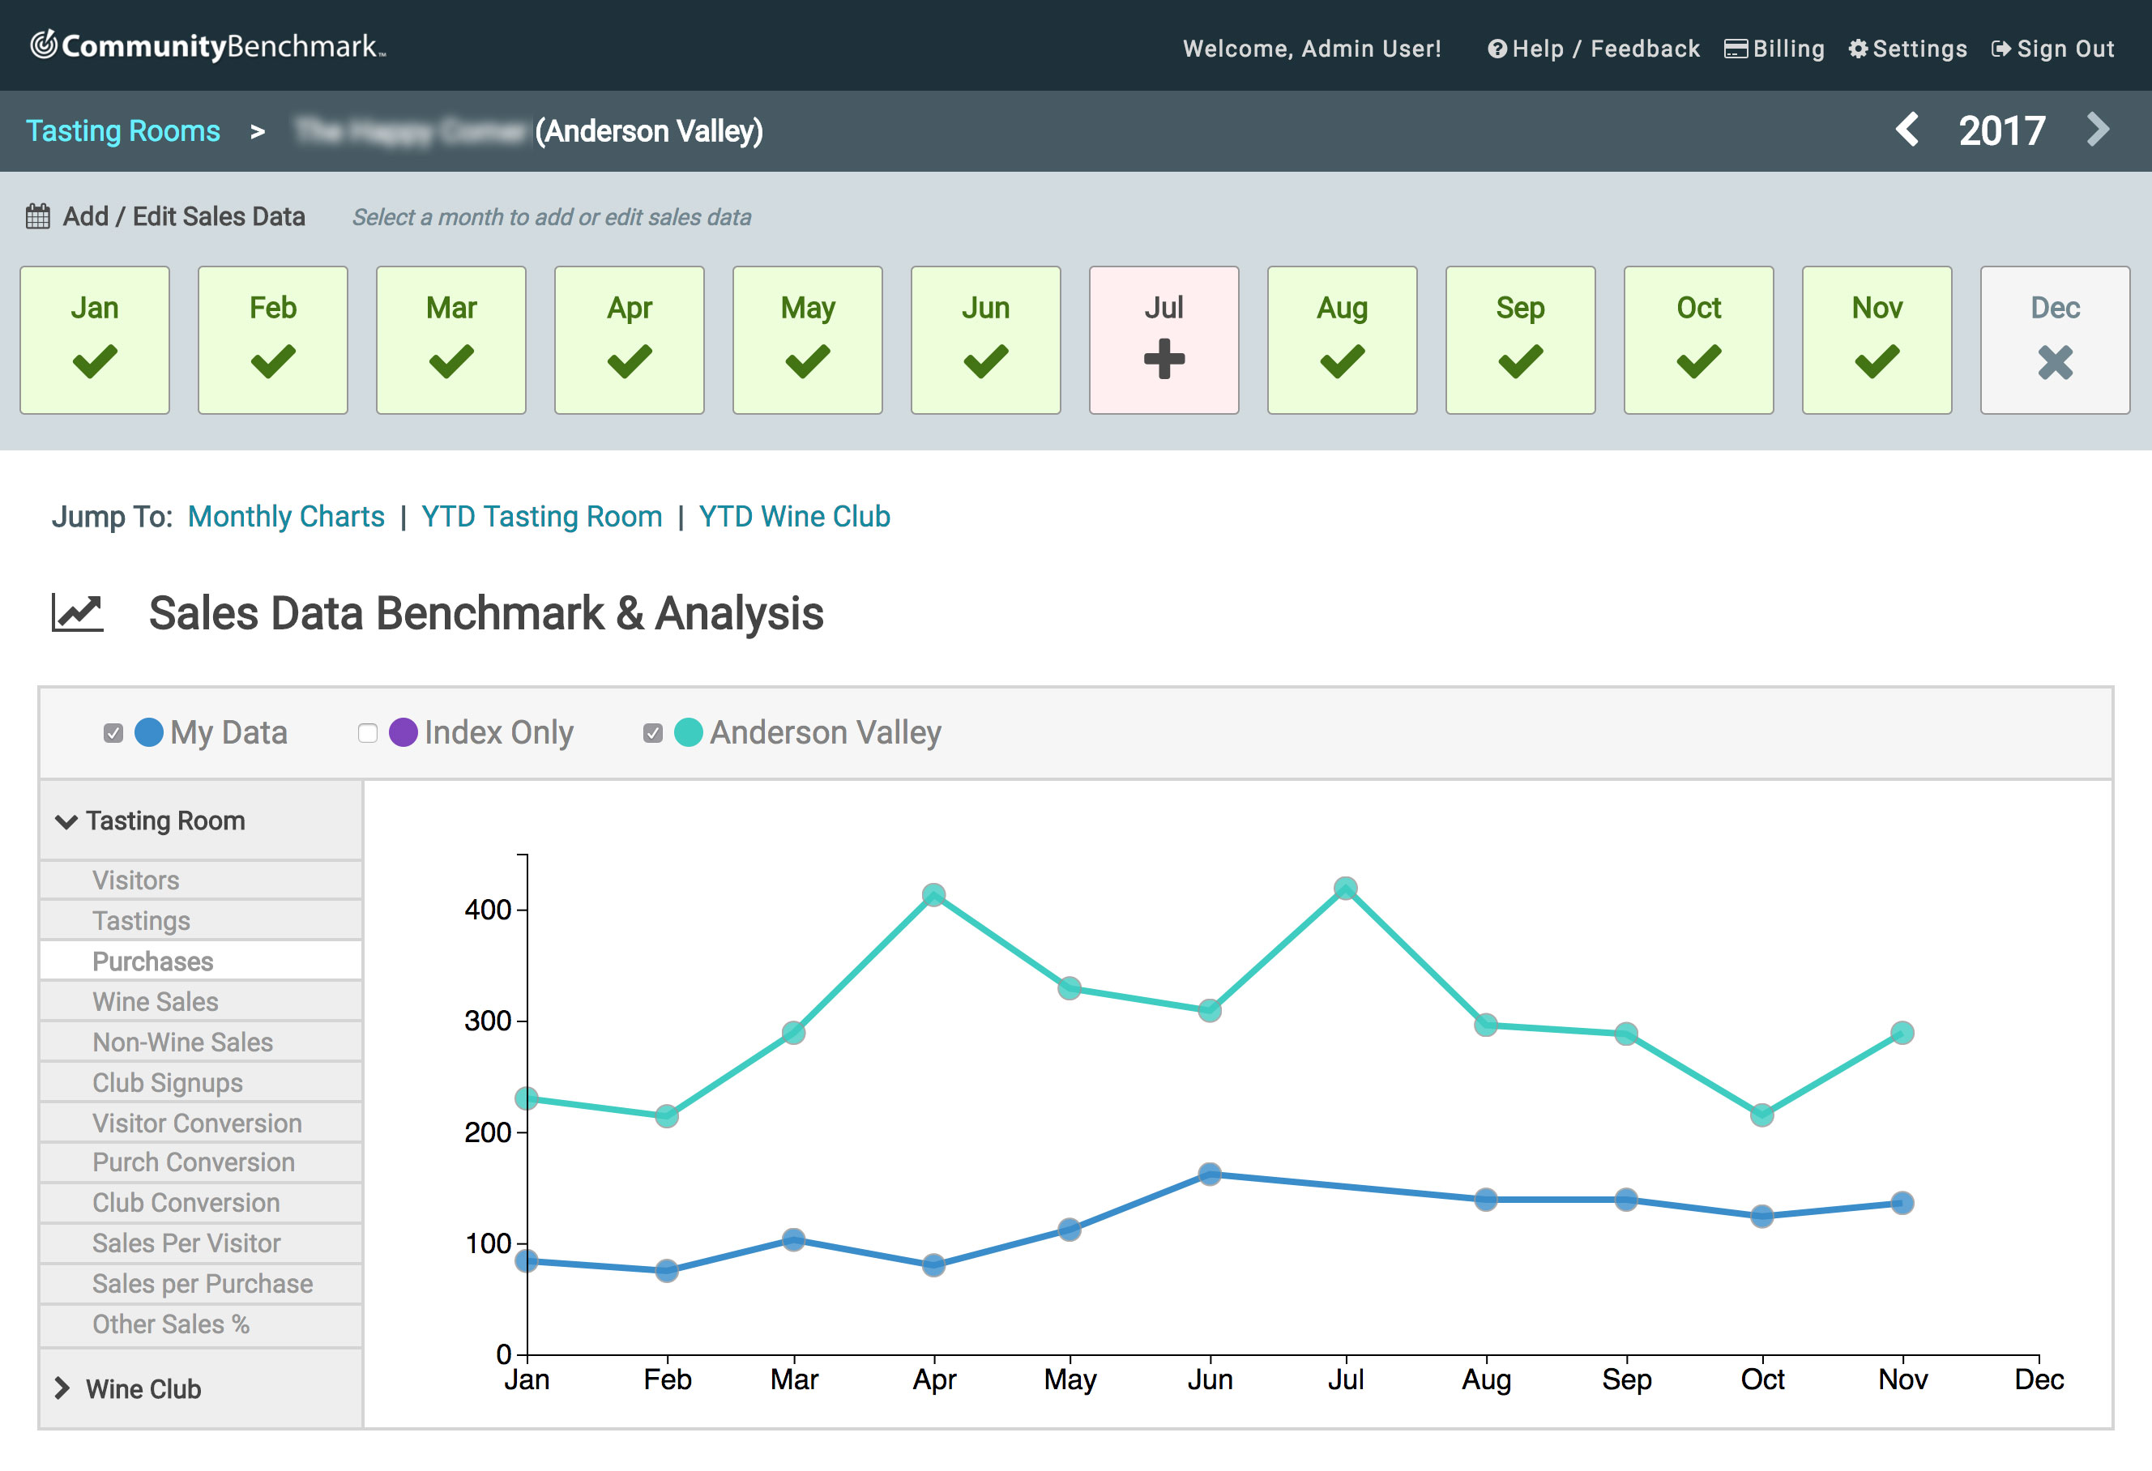
Task: Select Visitors metric
Action: pyautogui.click(x=201, y=880)
